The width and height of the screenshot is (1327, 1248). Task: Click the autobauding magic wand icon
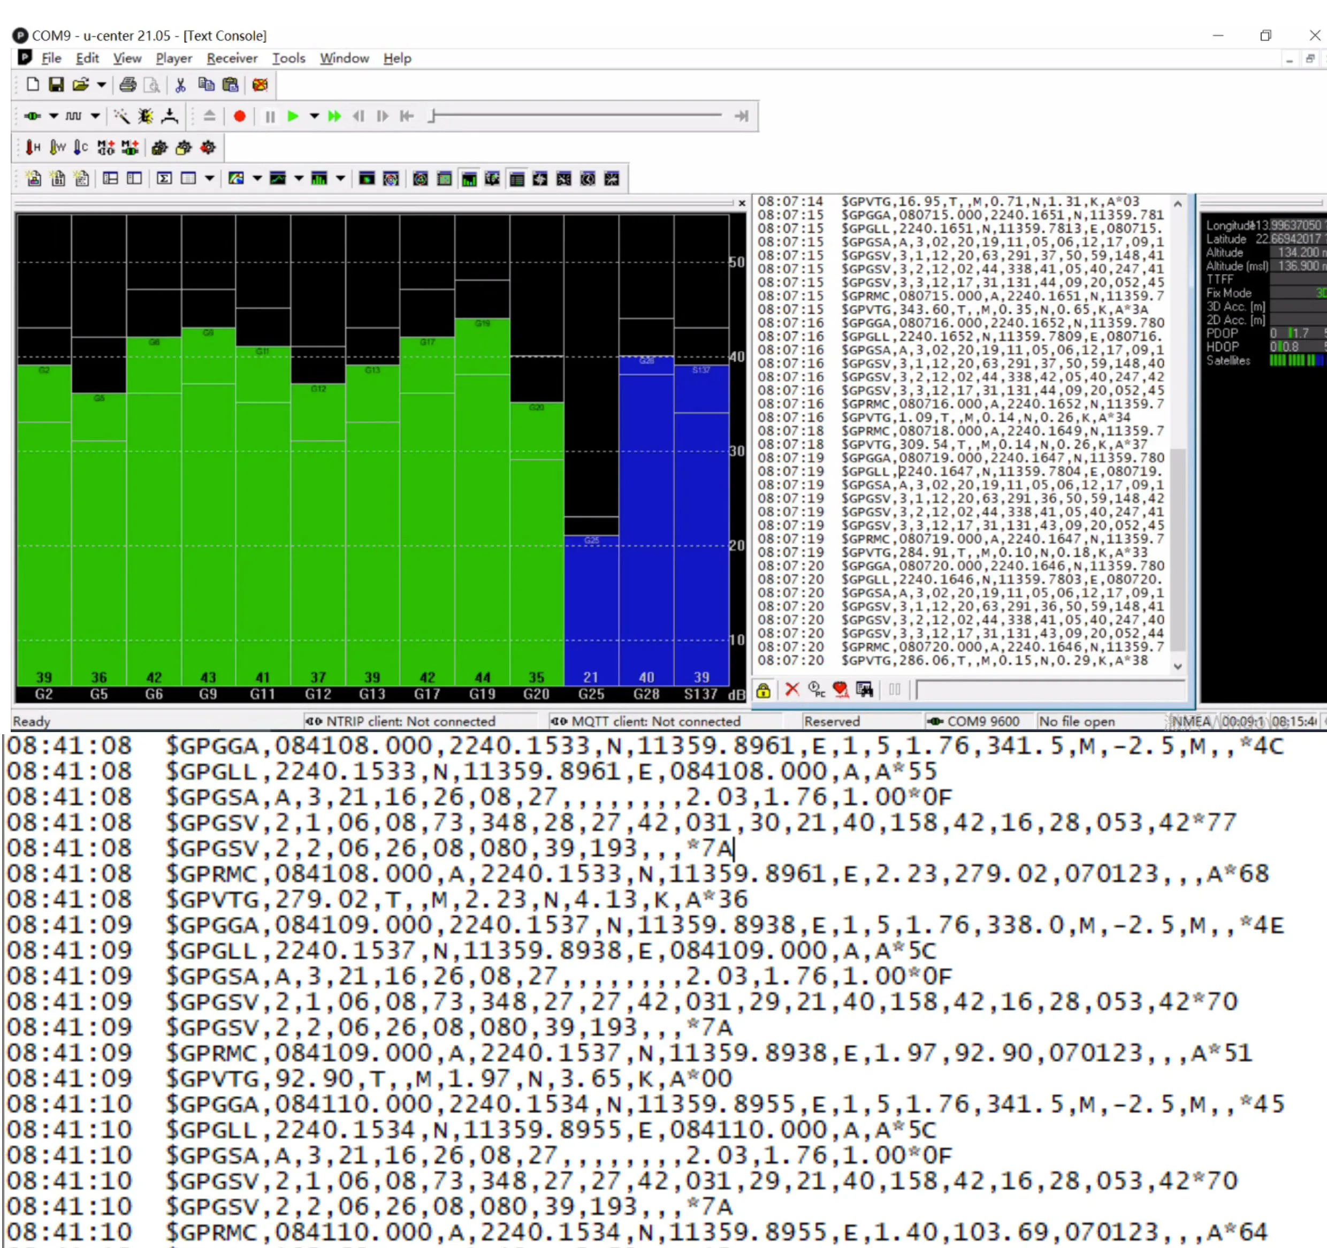tap(121, 116)
